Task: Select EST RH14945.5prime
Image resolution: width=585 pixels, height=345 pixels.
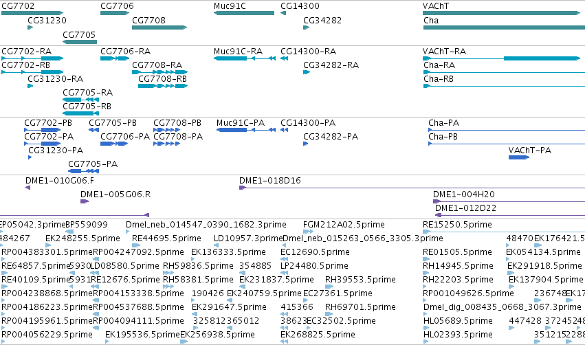Action: click(x=425, y=273)
